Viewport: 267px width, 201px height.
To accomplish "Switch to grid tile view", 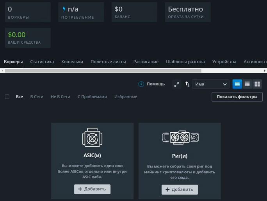I will coord(257,84).
